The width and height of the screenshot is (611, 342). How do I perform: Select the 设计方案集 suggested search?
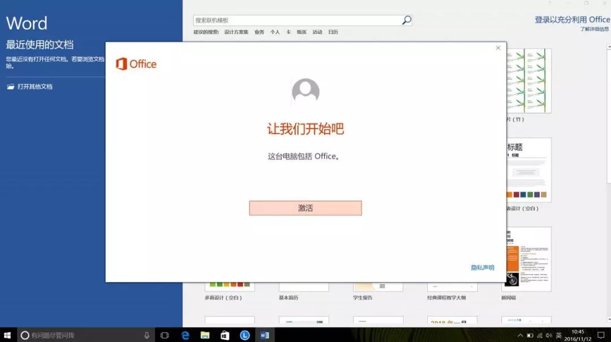coord(236,32)
